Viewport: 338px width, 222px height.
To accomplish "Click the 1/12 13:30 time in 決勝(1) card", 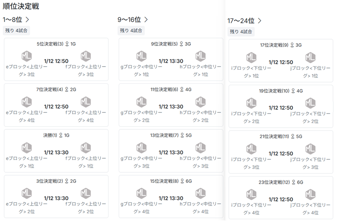I will 56,152.
